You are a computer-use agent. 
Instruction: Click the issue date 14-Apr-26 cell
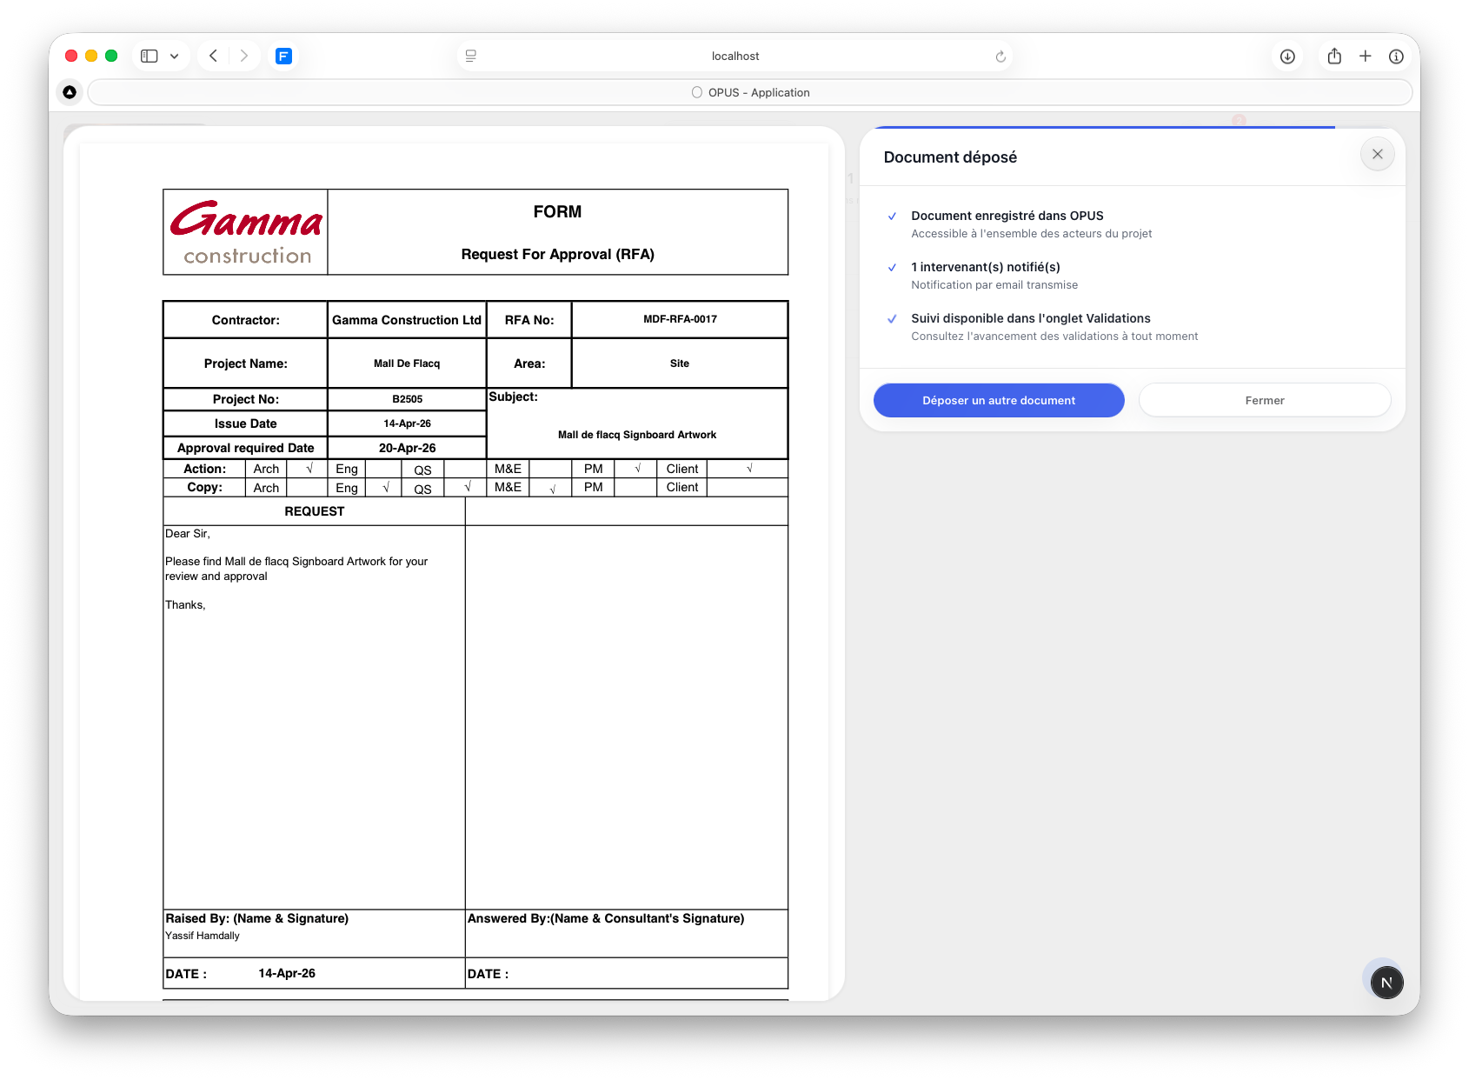(x=407, y=423)
